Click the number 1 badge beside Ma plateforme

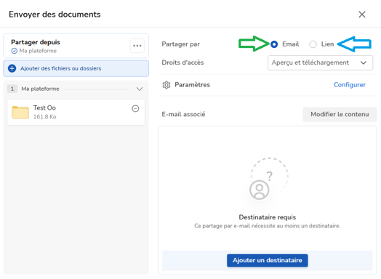(x=12, y=89)
